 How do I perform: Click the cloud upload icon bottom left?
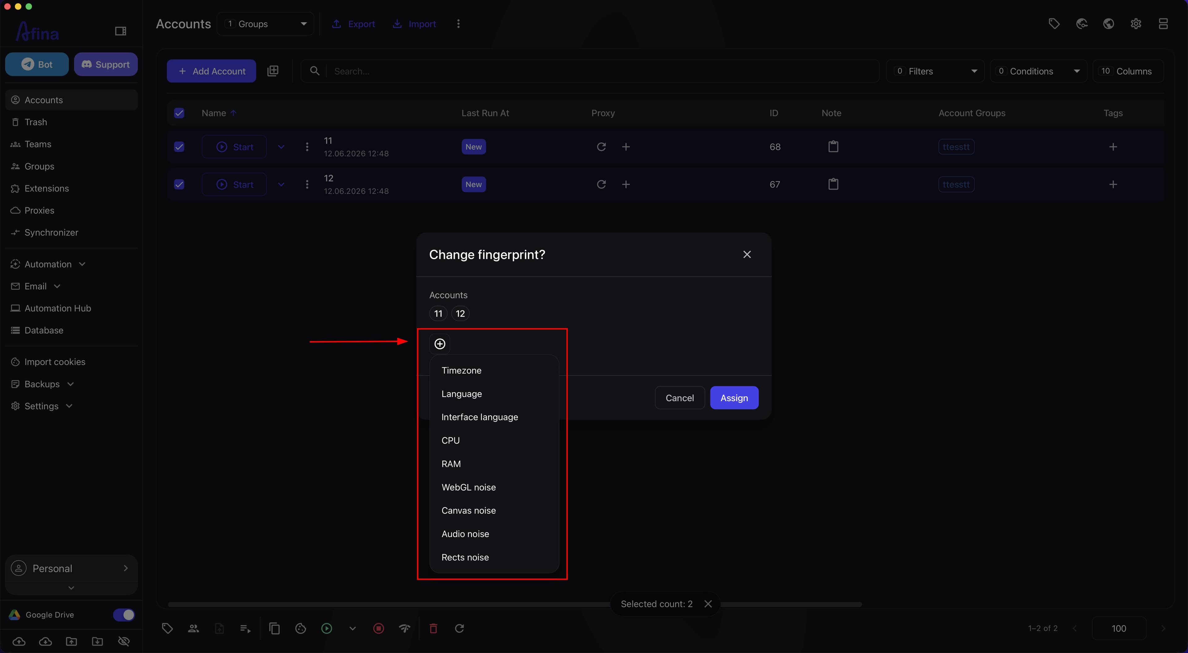(x=19, y=641)
